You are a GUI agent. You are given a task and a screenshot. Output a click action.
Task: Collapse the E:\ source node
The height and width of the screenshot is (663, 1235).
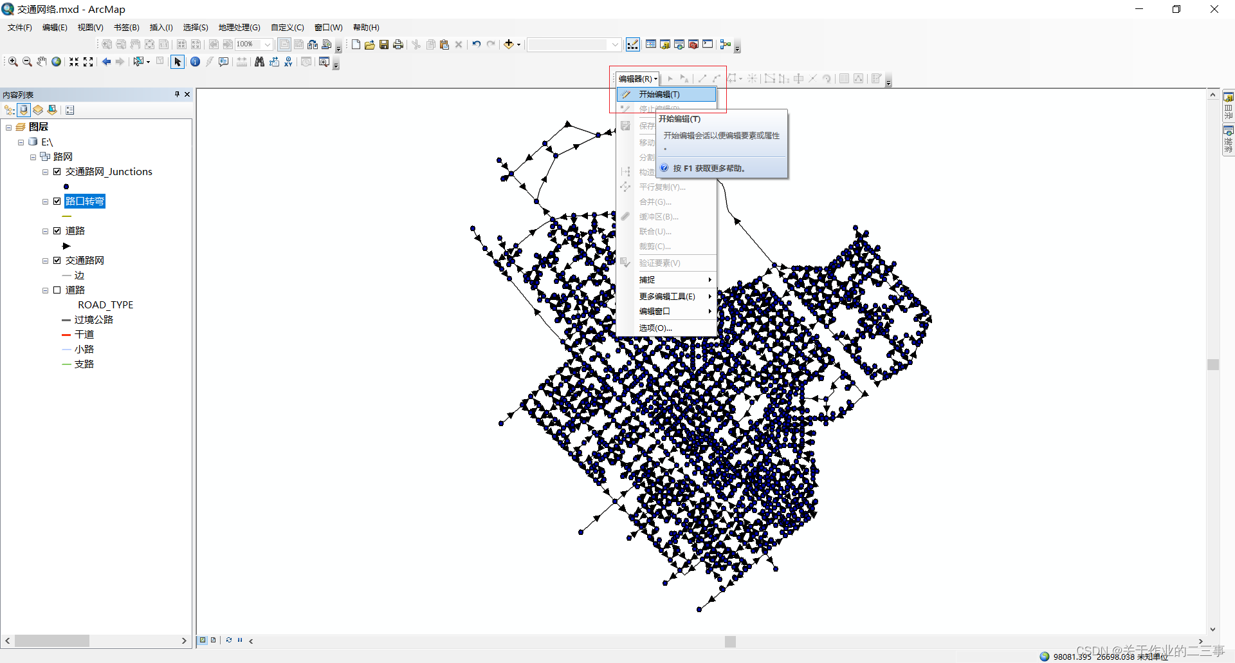21,142
